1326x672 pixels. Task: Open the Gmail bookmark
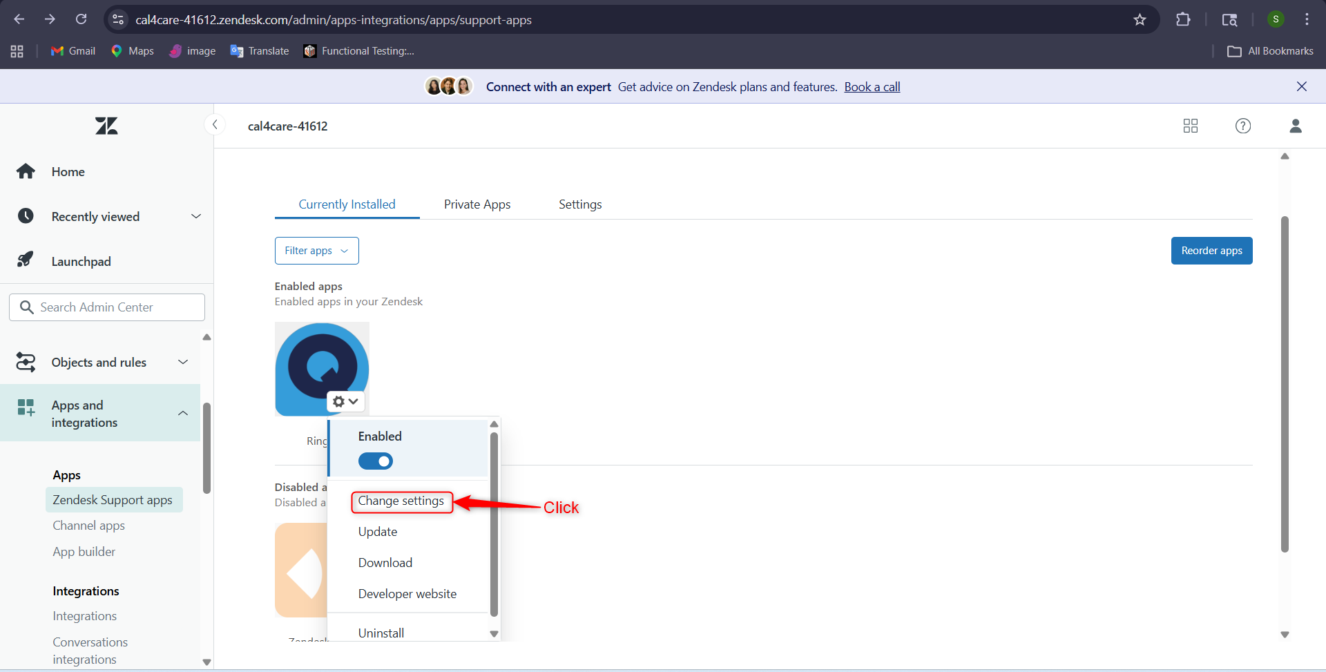(x=73, y=51)
